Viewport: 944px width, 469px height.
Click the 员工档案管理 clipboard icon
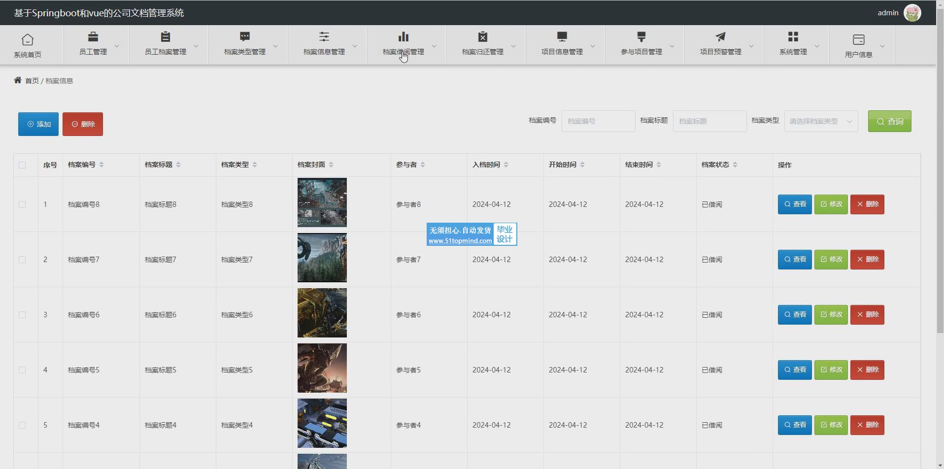166,37
